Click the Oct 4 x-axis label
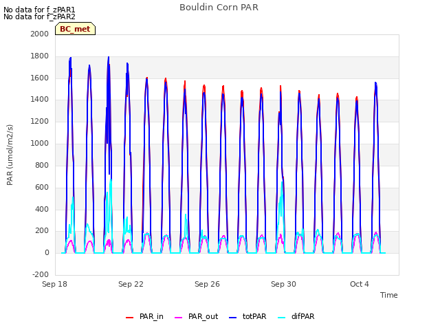The height and width of the screenshot is (330, 440). [360, 284]
